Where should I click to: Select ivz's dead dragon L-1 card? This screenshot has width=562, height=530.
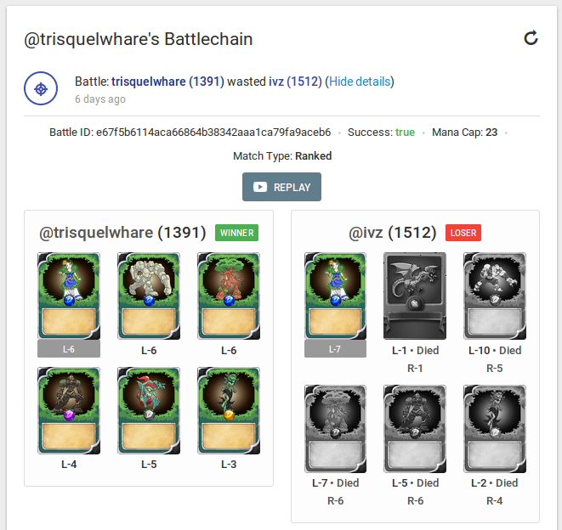[415, 296]
